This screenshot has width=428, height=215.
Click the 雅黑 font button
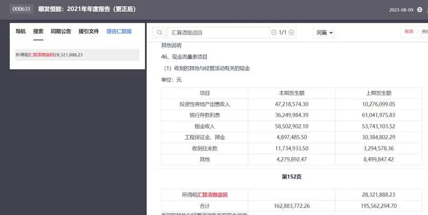408,31
